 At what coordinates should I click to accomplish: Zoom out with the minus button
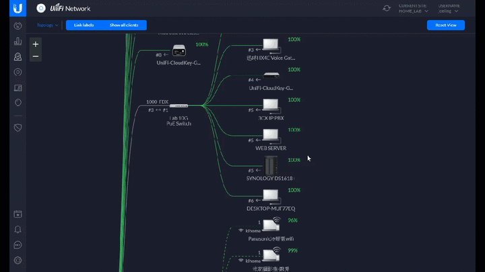pos(36,56)
